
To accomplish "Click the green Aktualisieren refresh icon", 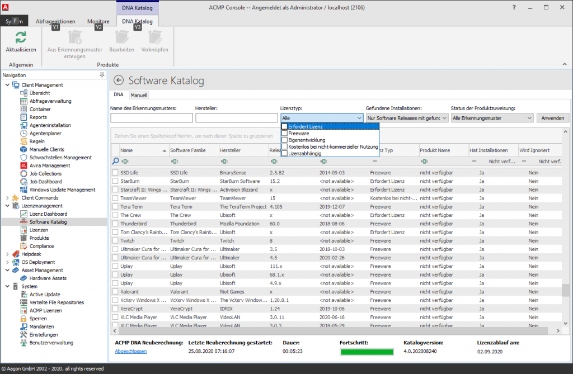I will point(21,37).
